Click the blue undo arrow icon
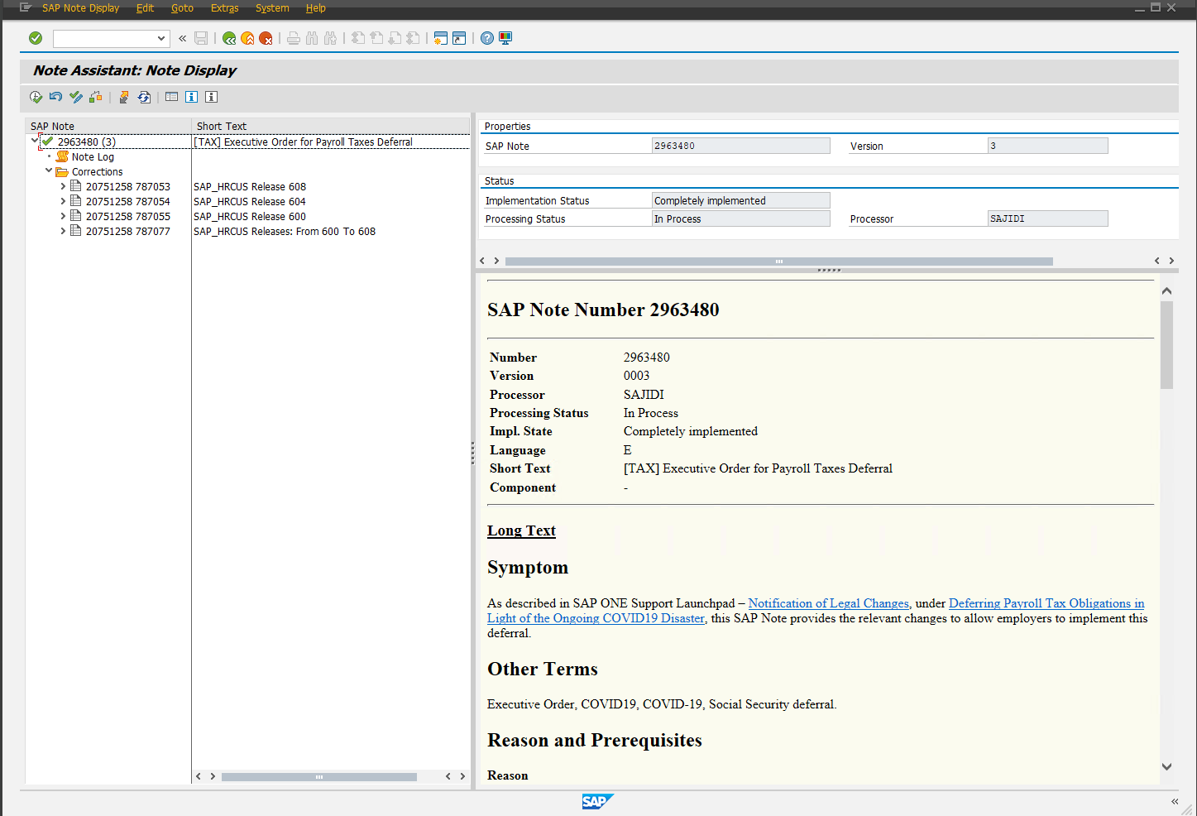The width and height of the screenshot is (1197, 816). point(55,97)
